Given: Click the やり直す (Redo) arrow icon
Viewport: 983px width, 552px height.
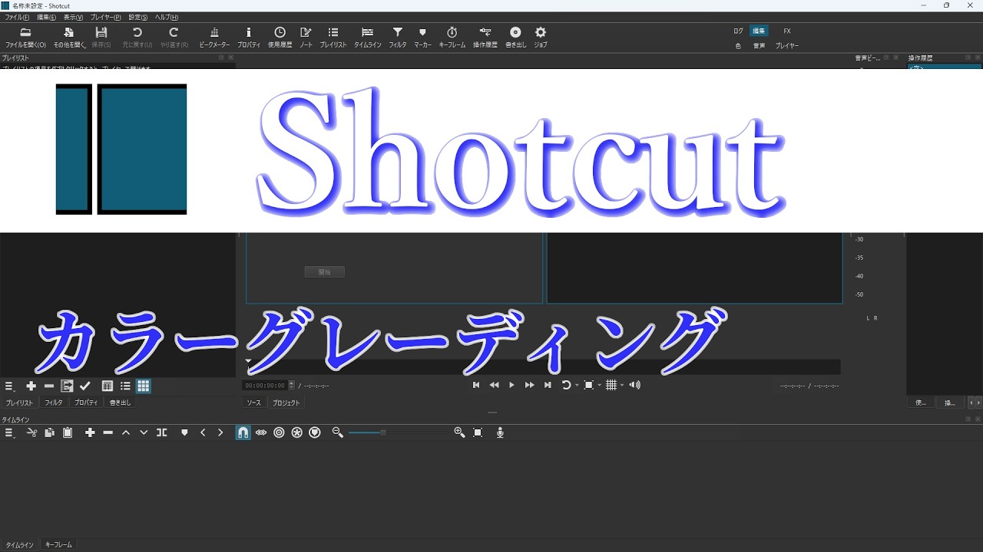Looking at the screenshot, I should pos(174,32).
